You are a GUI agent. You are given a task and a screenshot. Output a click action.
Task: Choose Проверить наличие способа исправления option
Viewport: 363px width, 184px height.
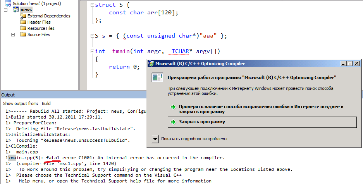point(262,109)
